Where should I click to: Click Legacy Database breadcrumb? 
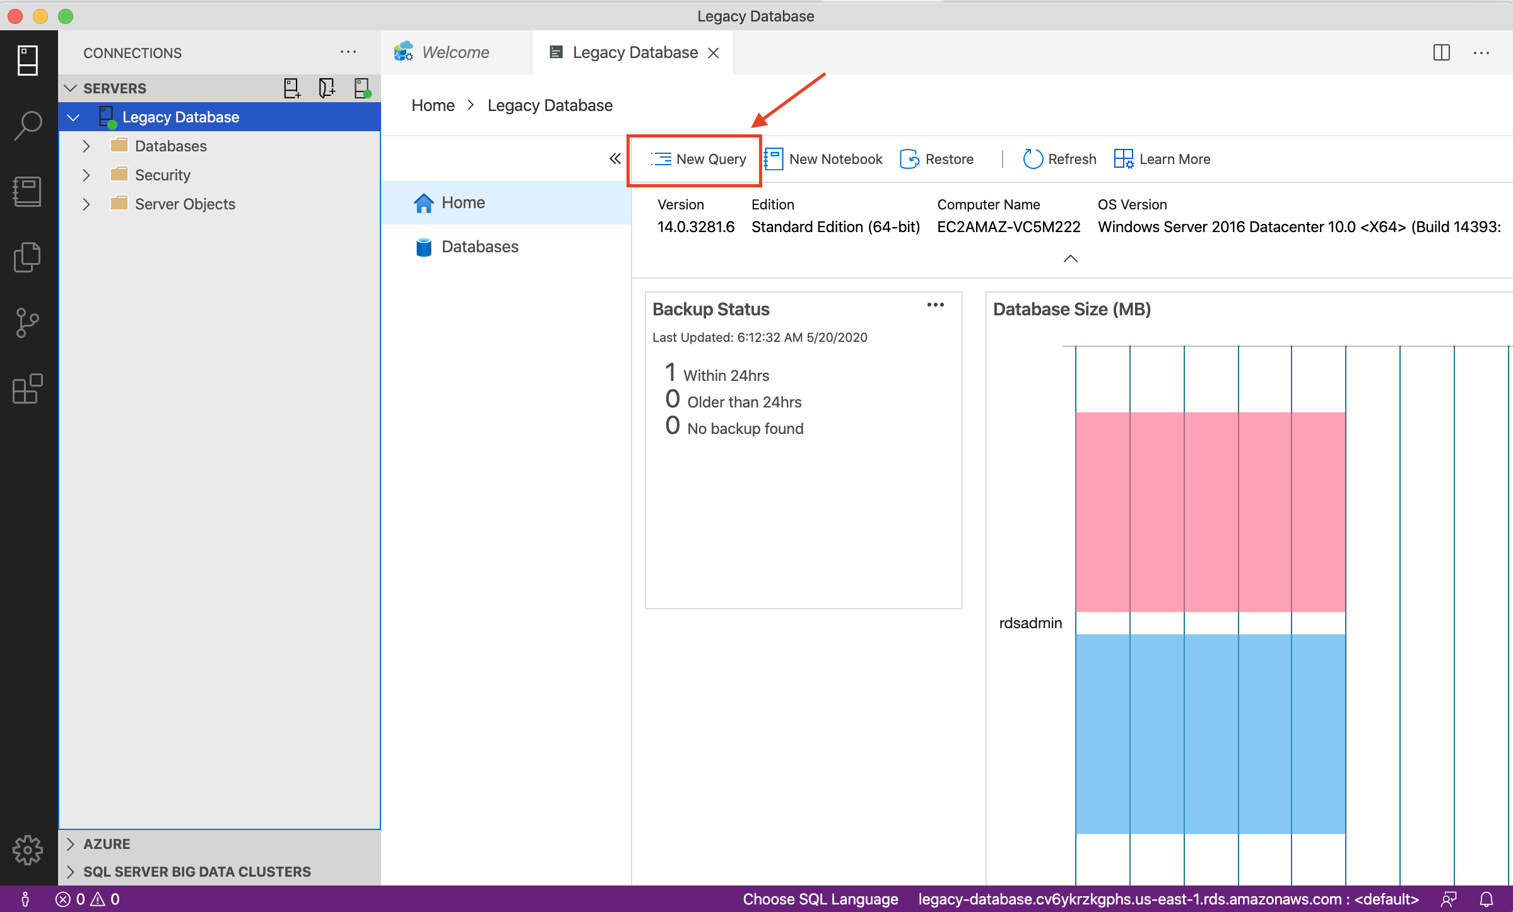(550, 105)
